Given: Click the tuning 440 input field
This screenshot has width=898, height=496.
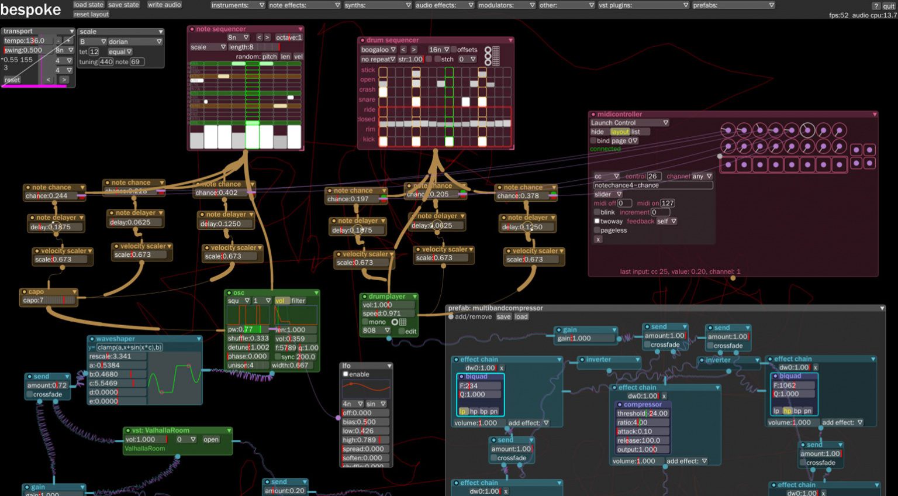Looking at the screenshot, I should tap(106, 62).
